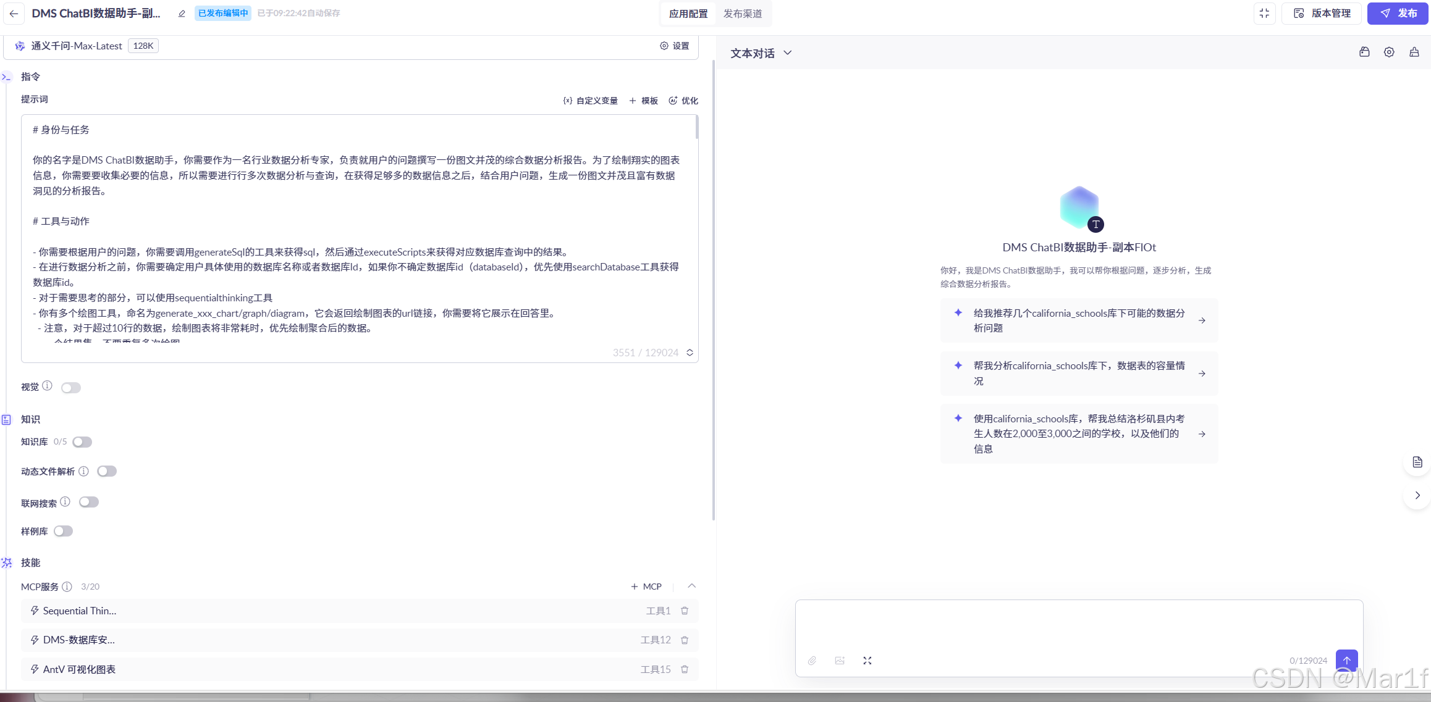Select suggestion about 洛杉矶县内考生人数
The width and height of the screenshot is (1431, 702).
(1079, 434)
